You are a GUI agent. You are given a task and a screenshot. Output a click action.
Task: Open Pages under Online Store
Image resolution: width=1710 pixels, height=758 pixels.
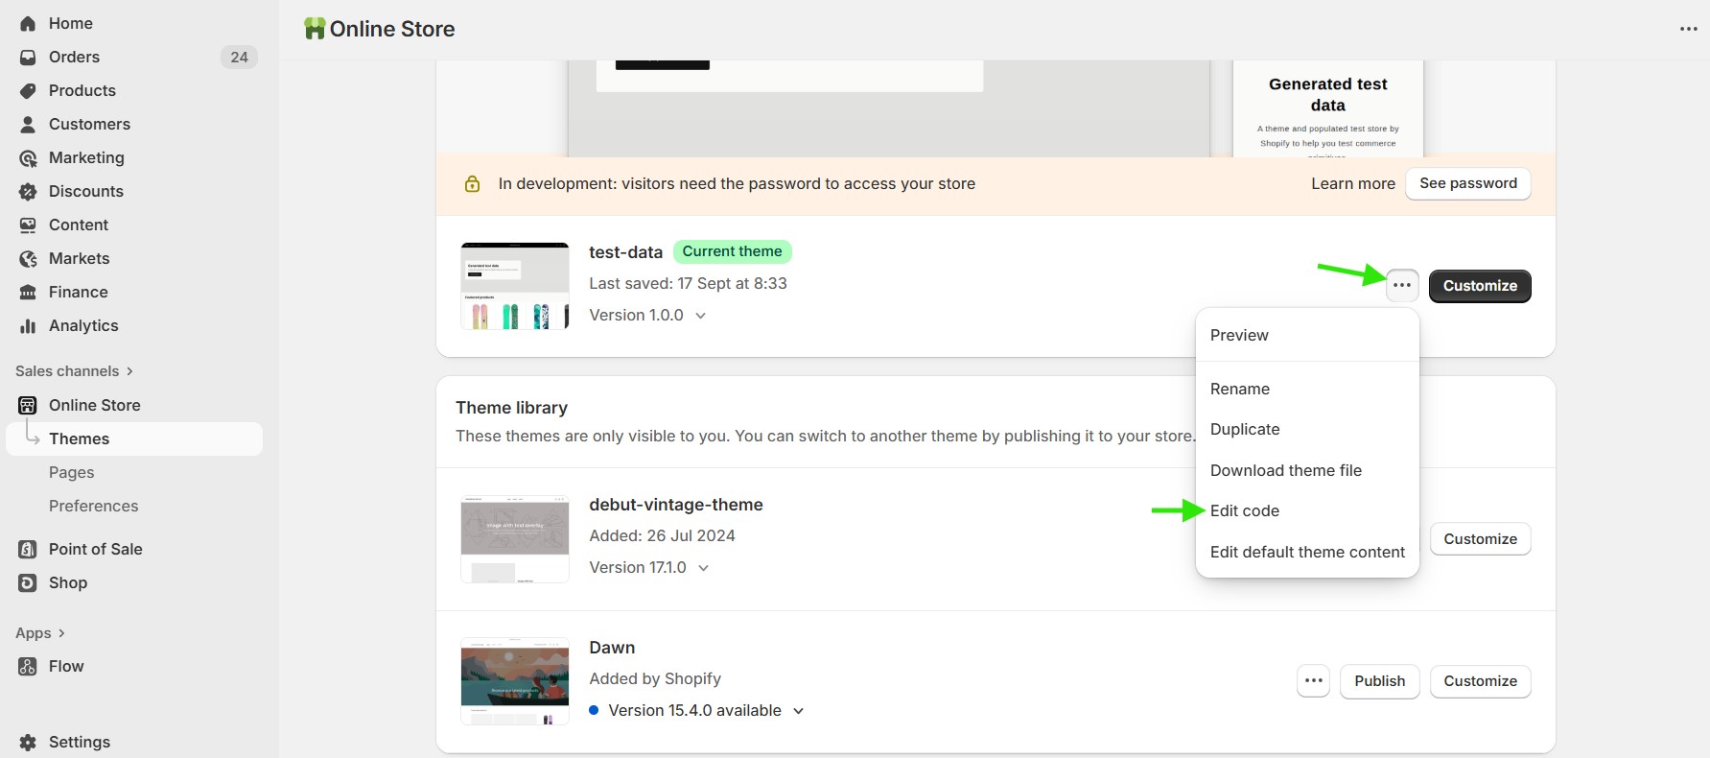coord(72,472)
